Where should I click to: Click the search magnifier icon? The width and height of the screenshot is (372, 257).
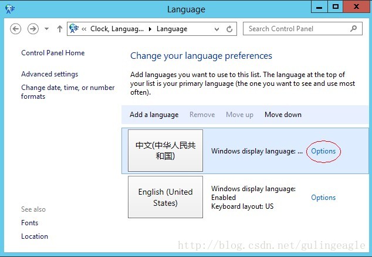353,29
